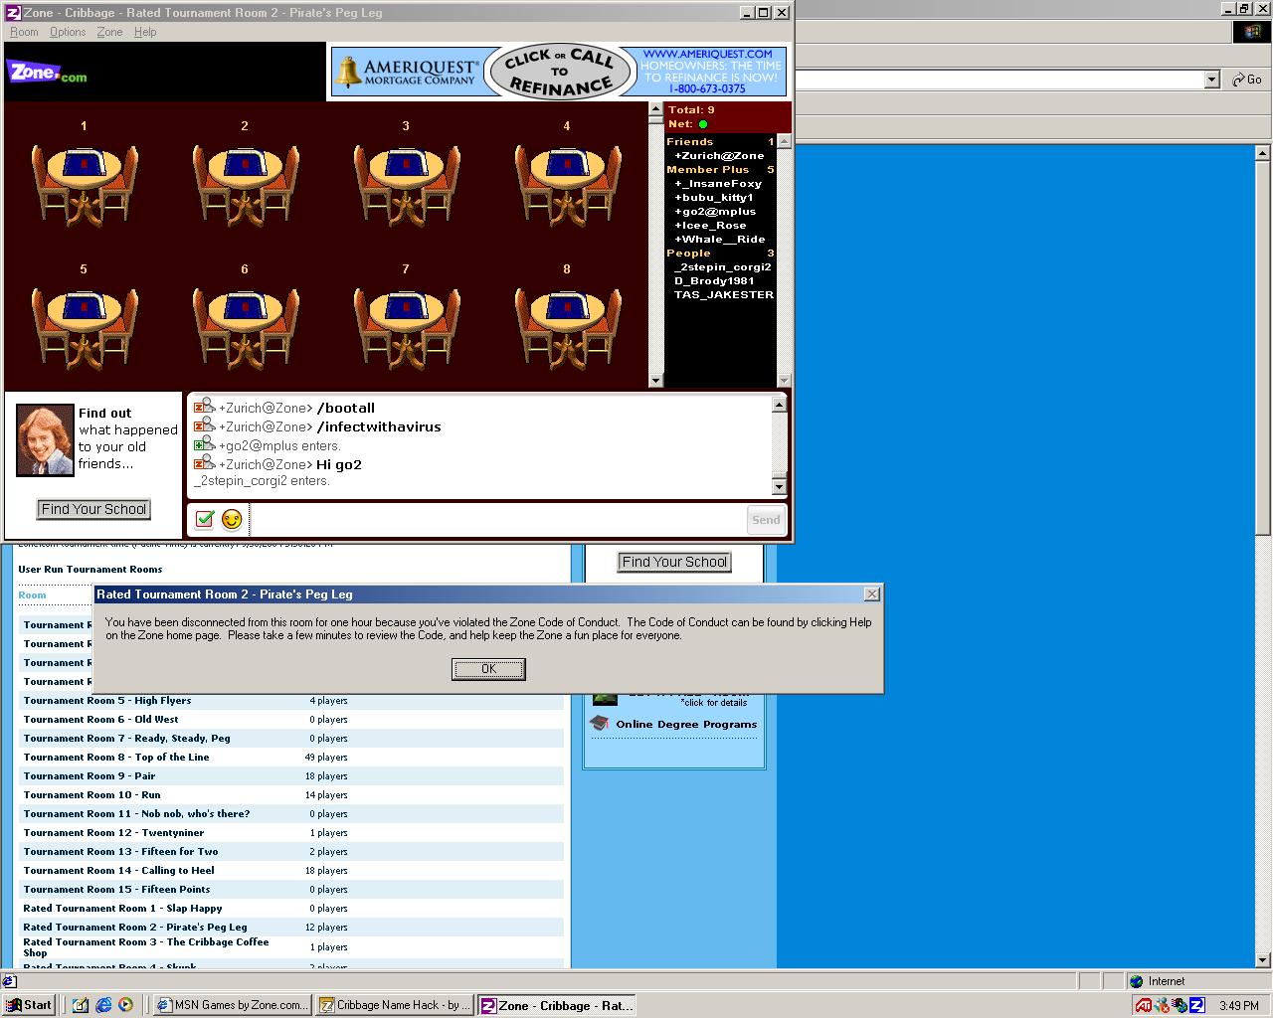This screenshot has height=1018, width=1273.
Task: Select +_InsaneFoxy in the player list
Action: coord(718,184)
